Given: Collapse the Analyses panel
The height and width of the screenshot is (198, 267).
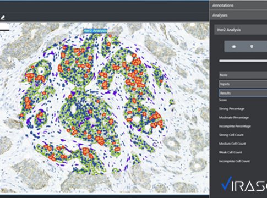Looking at the screenshot, I should (x=238, y=15).
